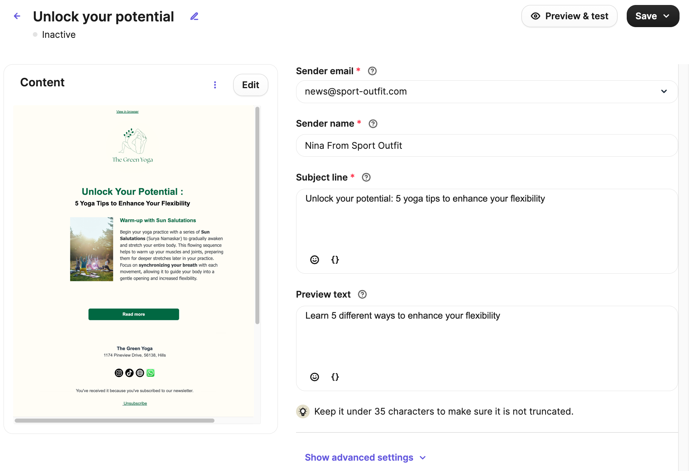The width and height of the screenshot is (692, 471).
Task: Click into the Sender name field
Action: (487, 146)
